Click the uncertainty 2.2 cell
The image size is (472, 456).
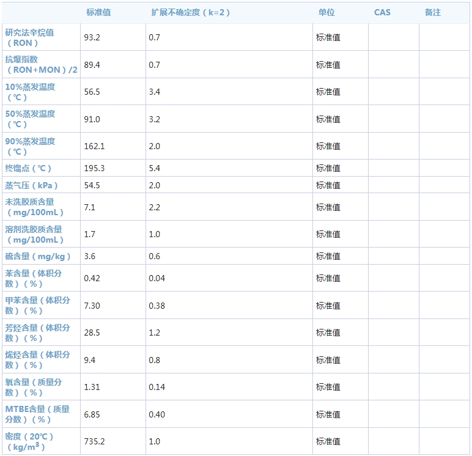[x=154, y=207]
